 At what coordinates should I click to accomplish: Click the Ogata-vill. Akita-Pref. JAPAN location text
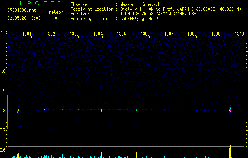(x=181, y=9)
